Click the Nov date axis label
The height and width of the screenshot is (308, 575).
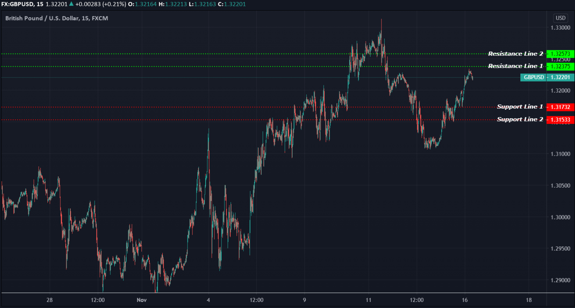point(142,300)
